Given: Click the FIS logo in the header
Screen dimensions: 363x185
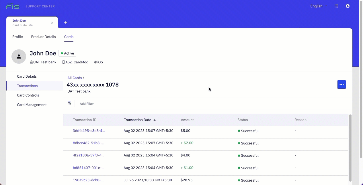Looking at the screenshot, I should point(13,6).
